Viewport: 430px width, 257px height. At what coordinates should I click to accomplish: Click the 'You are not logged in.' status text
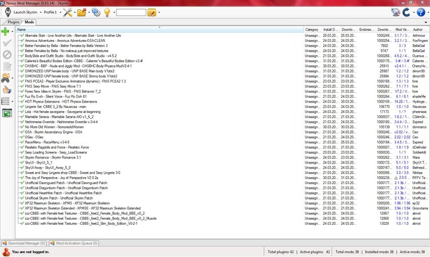[30, 252]
